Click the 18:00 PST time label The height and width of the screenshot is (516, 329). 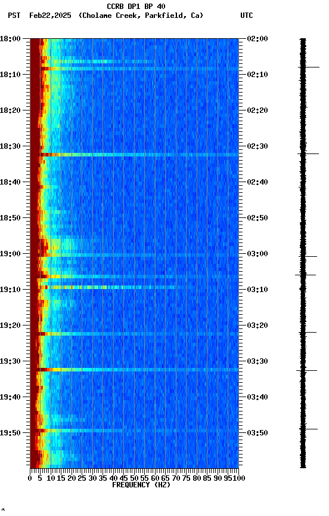[10, 38]
